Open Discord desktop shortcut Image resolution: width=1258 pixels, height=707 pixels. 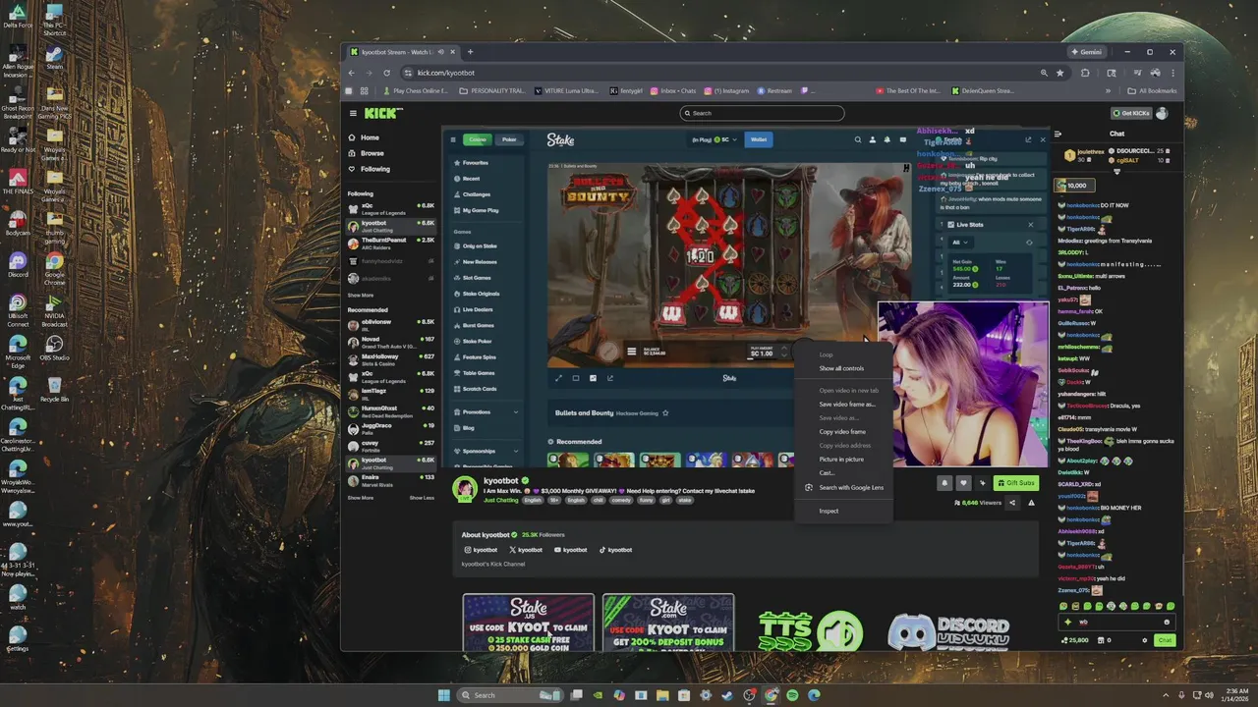pos(18,265)
